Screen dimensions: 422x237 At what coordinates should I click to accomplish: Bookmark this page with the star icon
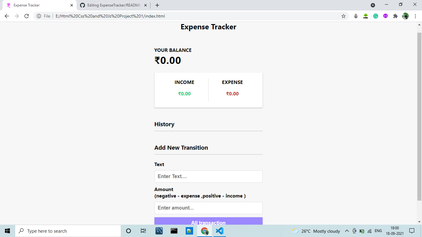pyautogui.click(x=344, y=16)
